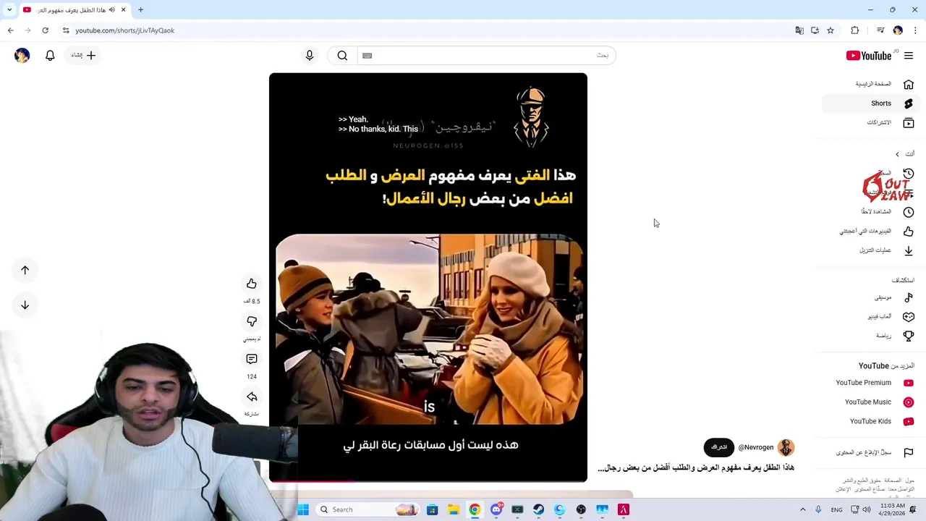Open the YouTube hamburger guide menu
Viewport: 926px width, 521px height.
point(909,56)
